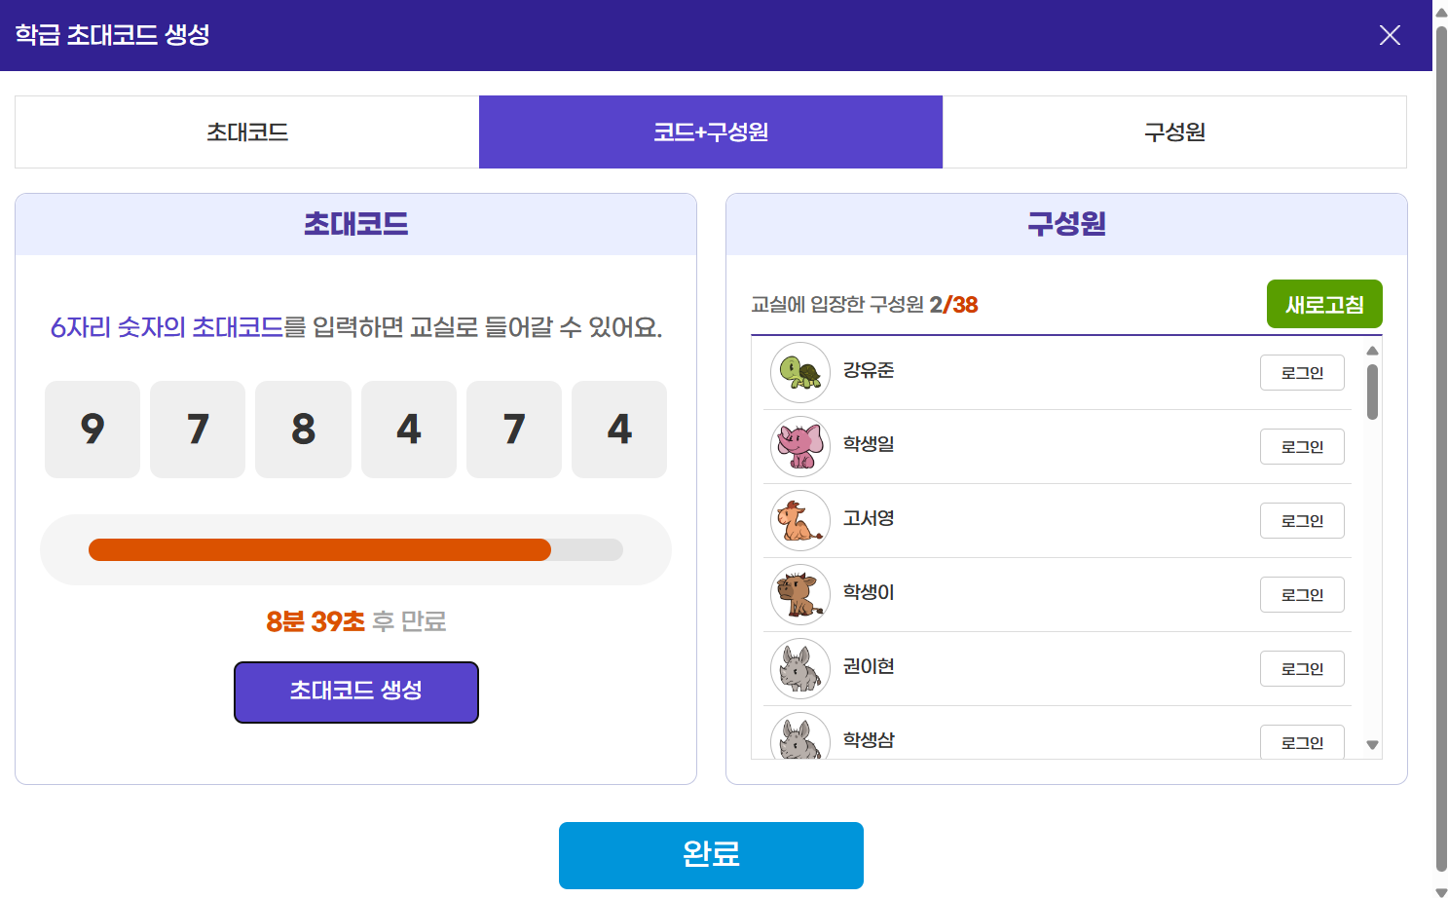The image size is (1448, 898).
Task: Switch to the 초대코드 tab
Action: coord(247,132)
